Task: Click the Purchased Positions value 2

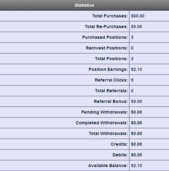Action: 132,37
